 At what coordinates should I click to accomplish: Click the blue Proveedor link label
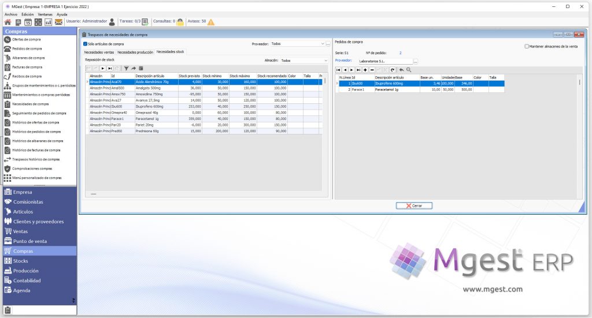(343, 61)
